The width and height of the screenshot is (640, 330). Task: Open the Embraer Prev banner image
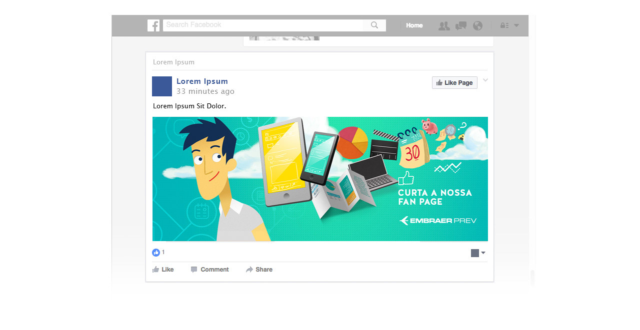(x=320, y=179)
